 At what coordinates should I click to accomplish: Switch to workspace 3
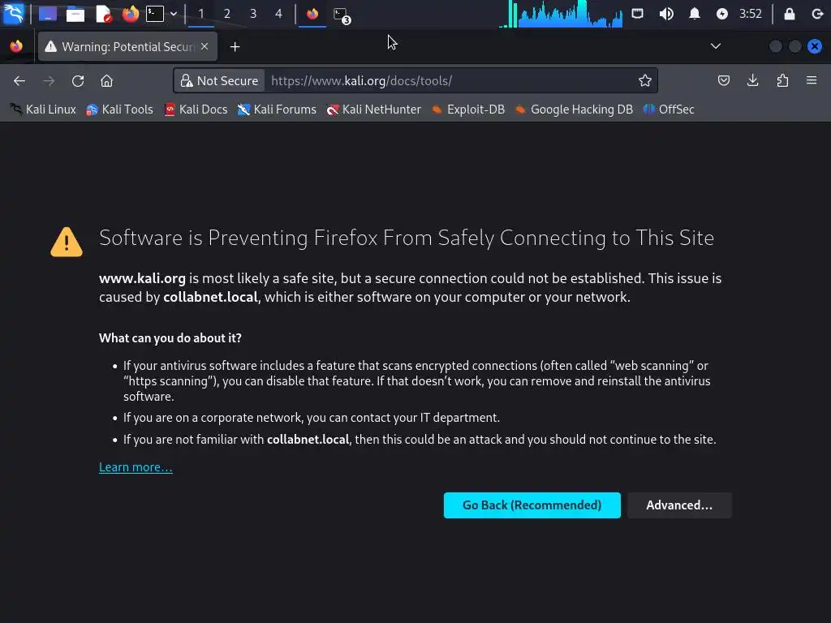[x=253, y=14]
